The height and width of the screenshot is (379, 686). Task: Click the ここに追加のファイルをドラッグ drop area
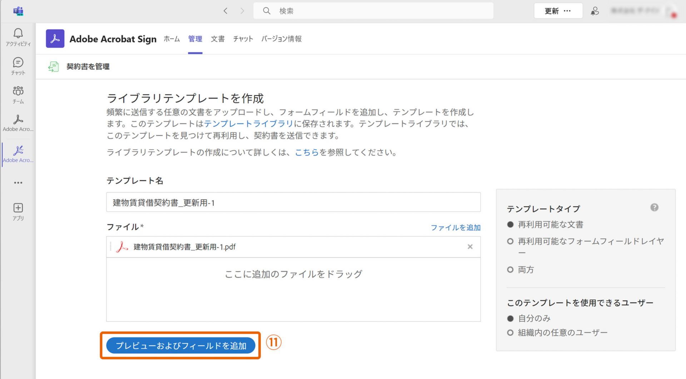(x=293, y=289)
